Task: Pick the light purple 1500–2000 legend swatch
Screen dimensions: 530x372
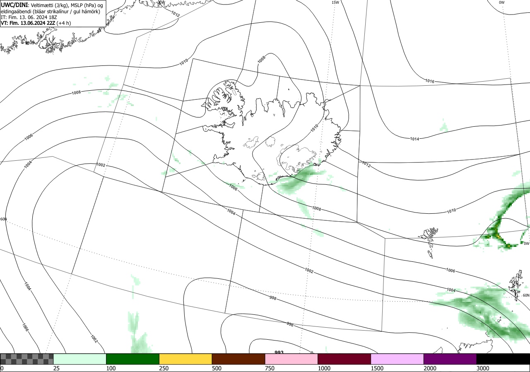Action: (397, 359)
